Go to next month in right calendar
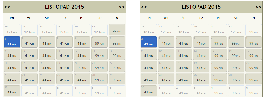 point(259,7)
